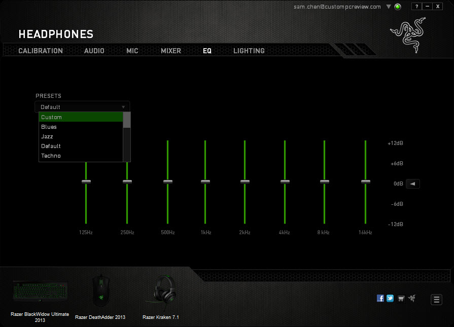This screenshot has width=454, height=327.
Task: Choose the Jazz preset option
Action: tap(81, 136)
